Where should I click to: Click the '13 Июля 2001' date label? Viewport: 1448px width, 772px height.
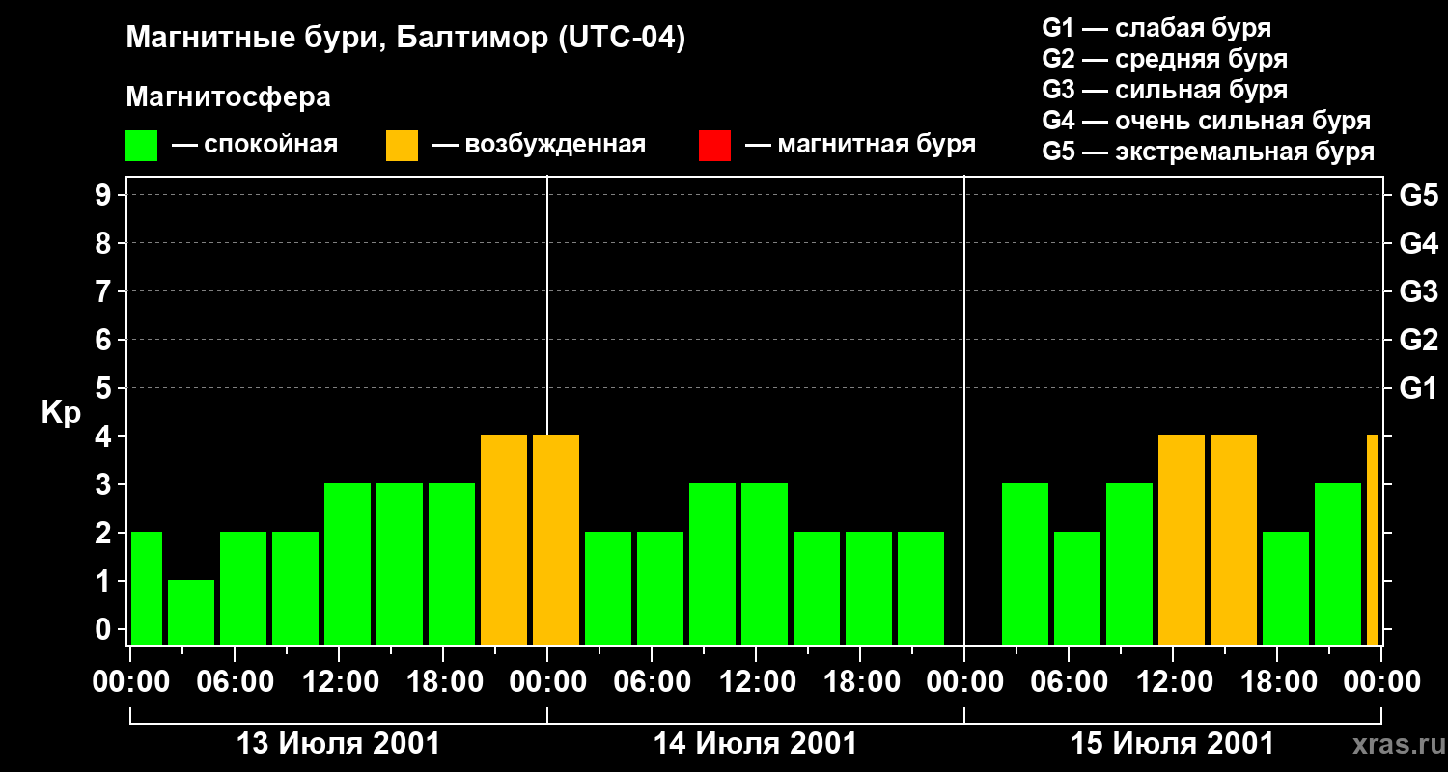[338, 744]
